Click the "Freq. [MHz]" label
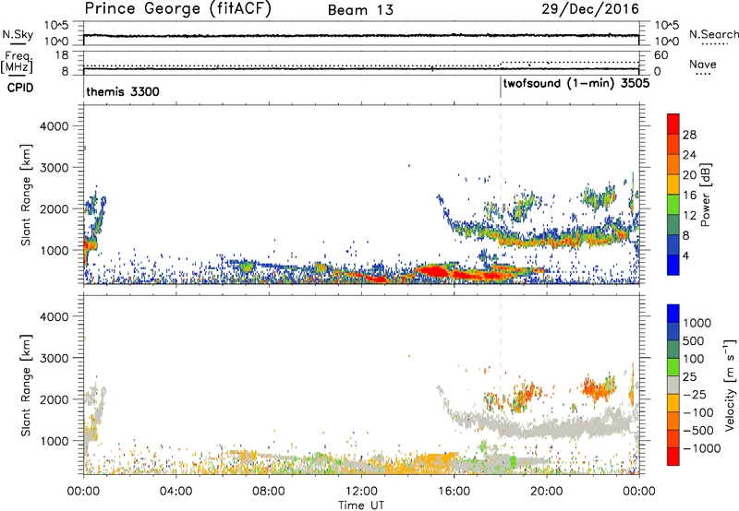 (18, 63)
